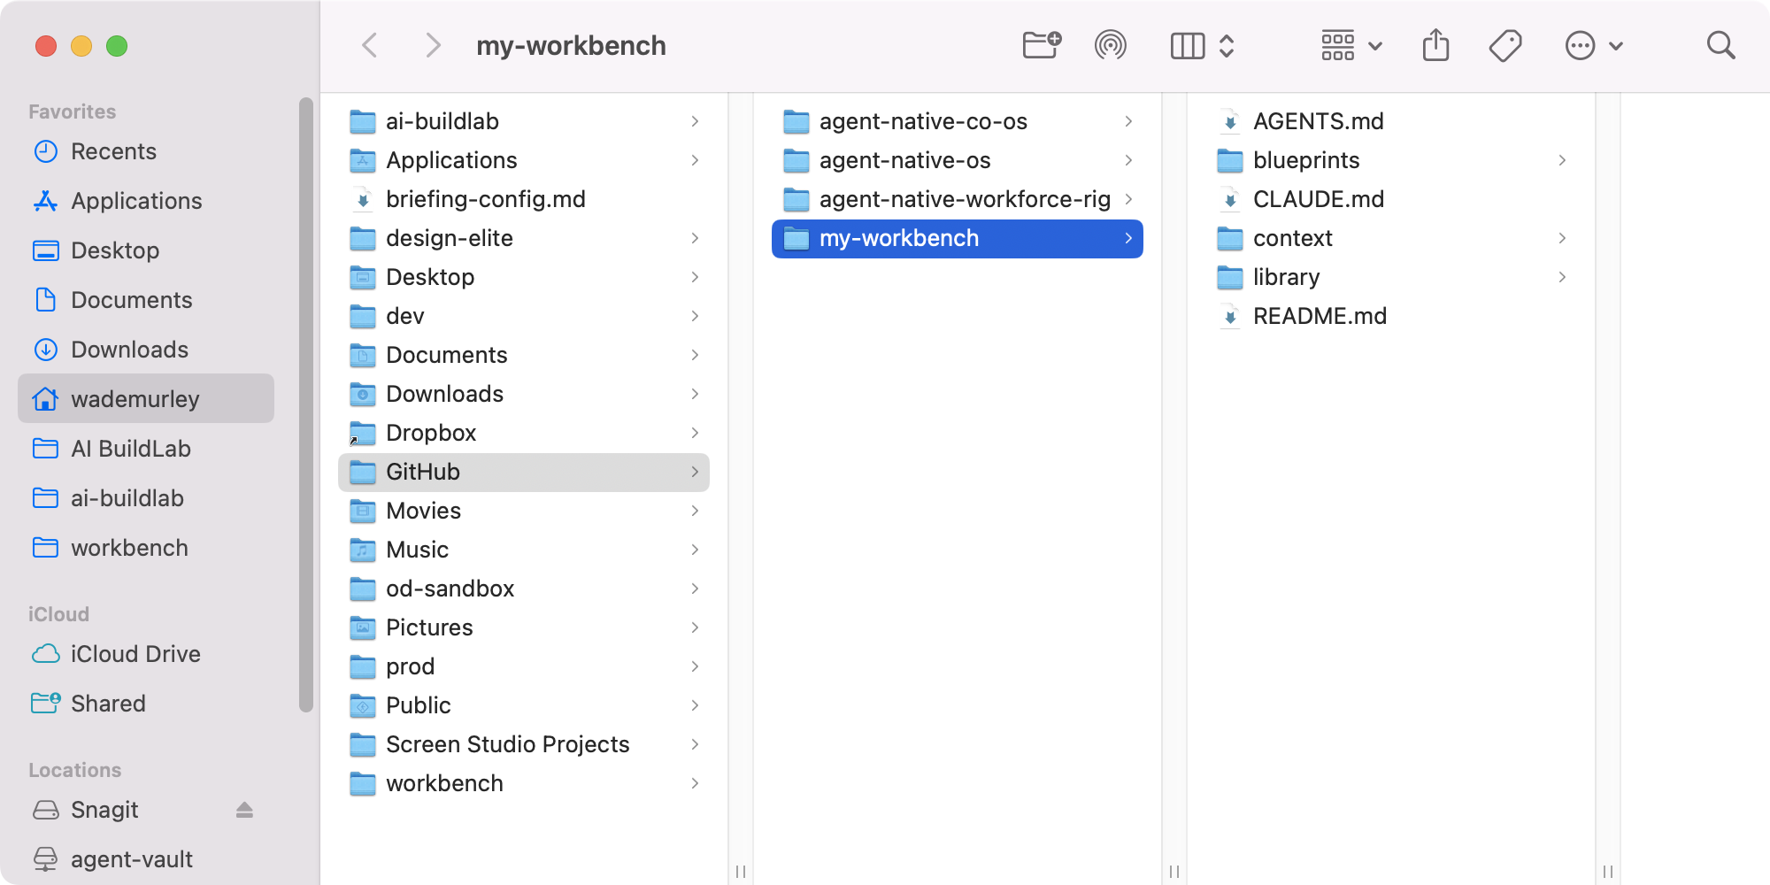Open the Group By dropdown
This screenshot has width=1770, height=885.
[x=1351, y=46]
